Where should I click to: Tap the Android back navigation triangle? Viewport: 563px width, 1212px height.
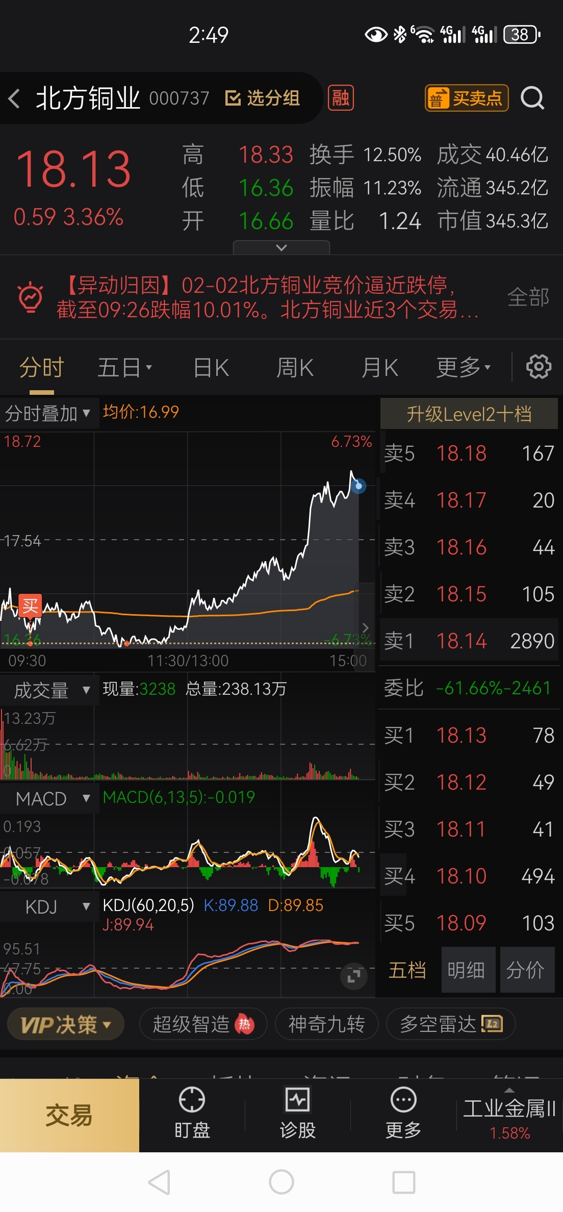(159, 1182)
